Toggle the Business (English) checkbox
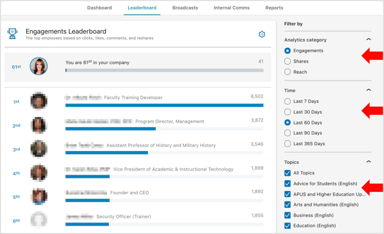The height and width of the screenshot is (234, 384). tap(287, 215)
